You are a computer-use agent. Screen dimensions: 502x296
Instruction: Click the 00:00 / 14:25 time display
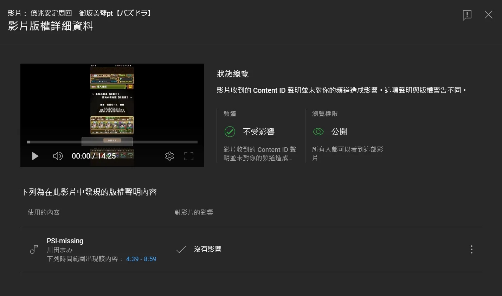tap(94, 156)
